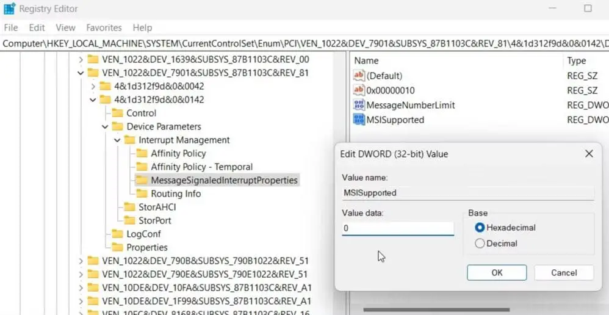Click the MessageNumberLimit DWORD icon

[x=359, y=105]
